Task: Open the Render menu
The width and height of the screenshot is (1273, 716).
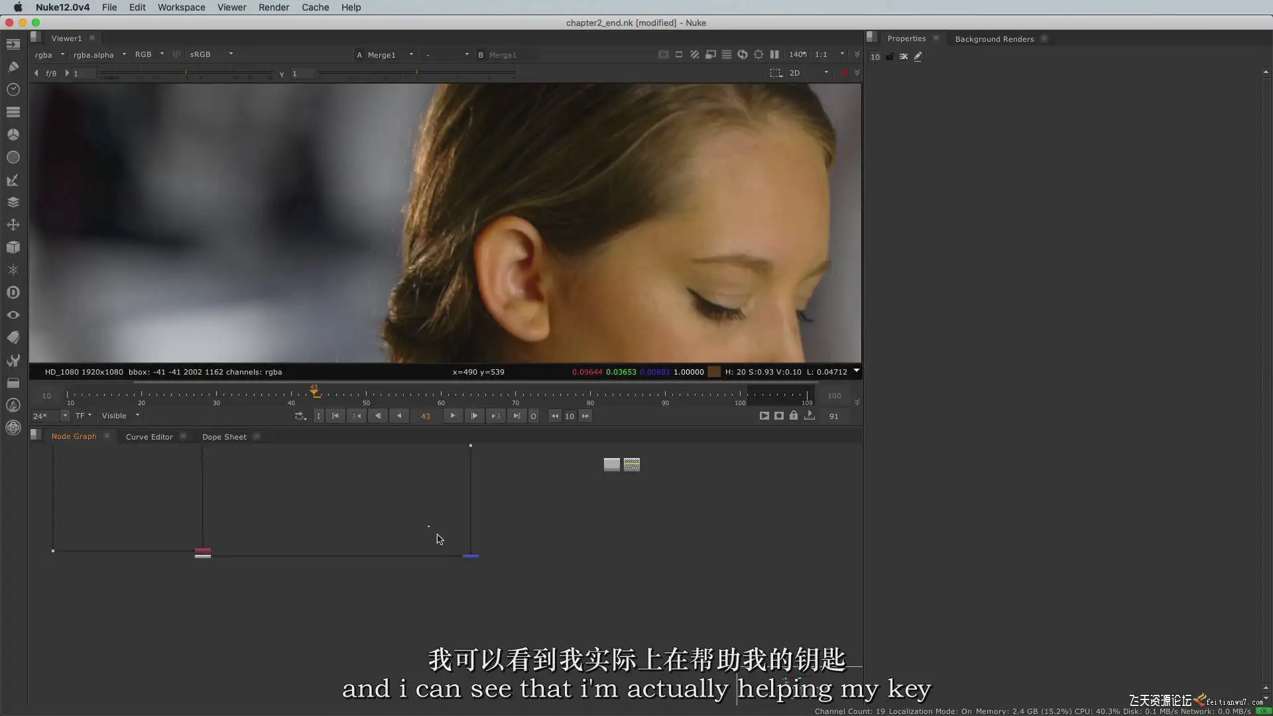Action: (274, 7)
